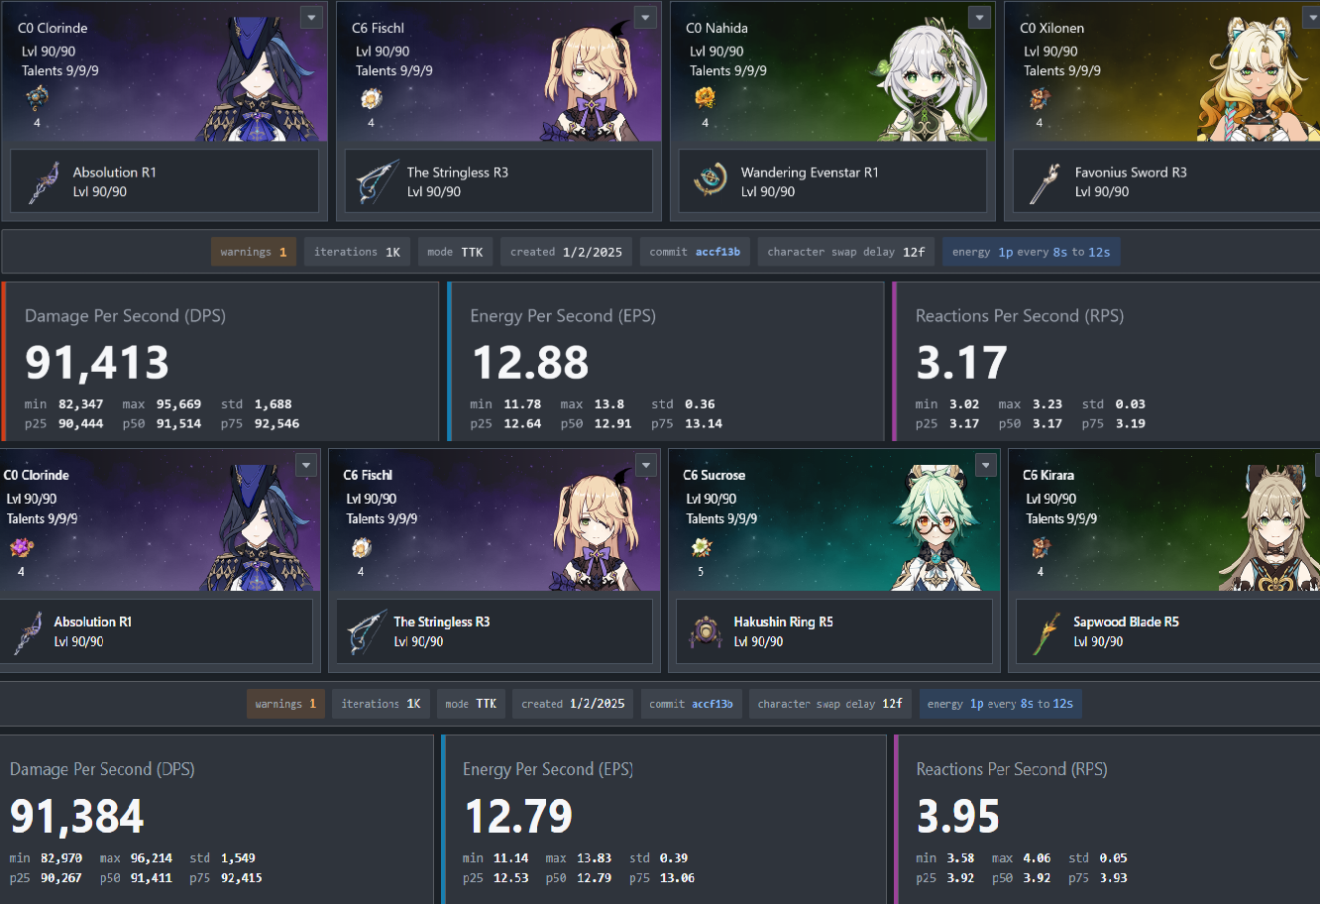Click Stringless bow icon in Sucrose team
Image resolution: width=1320 pixels, height=904 pixels.
[365, 631]
